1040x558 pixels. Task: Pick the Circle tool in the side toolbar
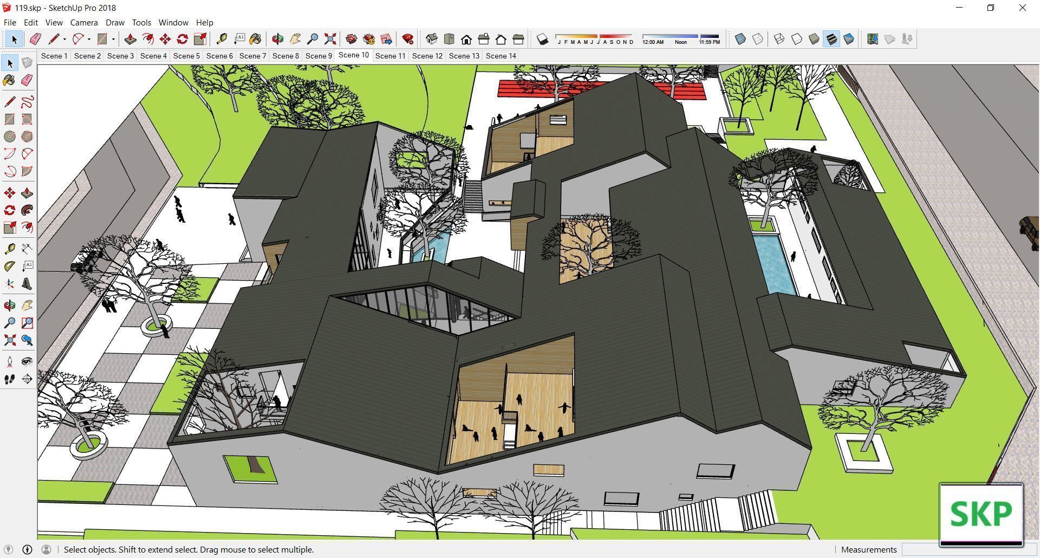coord(10,137)
